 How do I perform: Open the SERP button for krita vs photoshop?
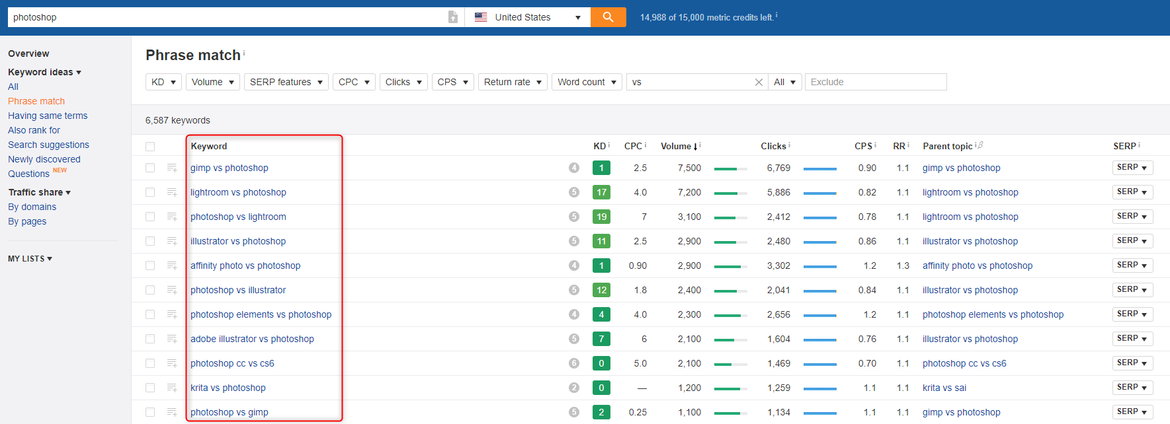pos(1132,388)
